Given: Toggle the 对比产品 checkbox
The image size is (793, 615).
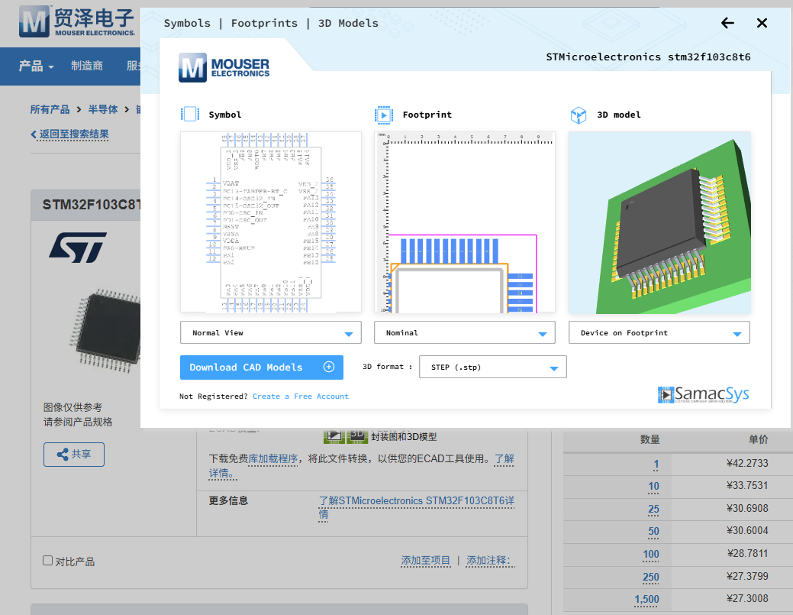Looking at the screenshot, I should click(x=47, y=560).
